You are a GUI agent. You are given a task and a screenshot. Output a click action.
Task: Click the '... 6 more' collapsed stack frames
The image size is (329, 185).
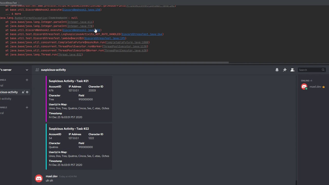coord(13,14)
